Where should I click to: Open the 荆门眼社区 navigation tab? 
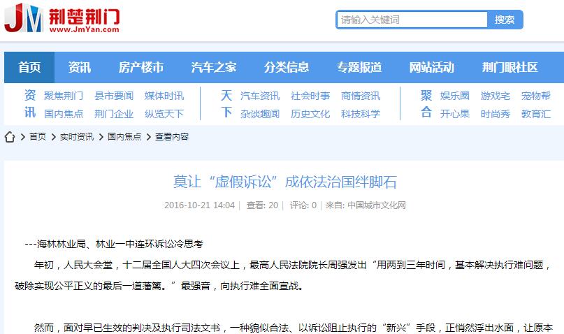[509, 67]
